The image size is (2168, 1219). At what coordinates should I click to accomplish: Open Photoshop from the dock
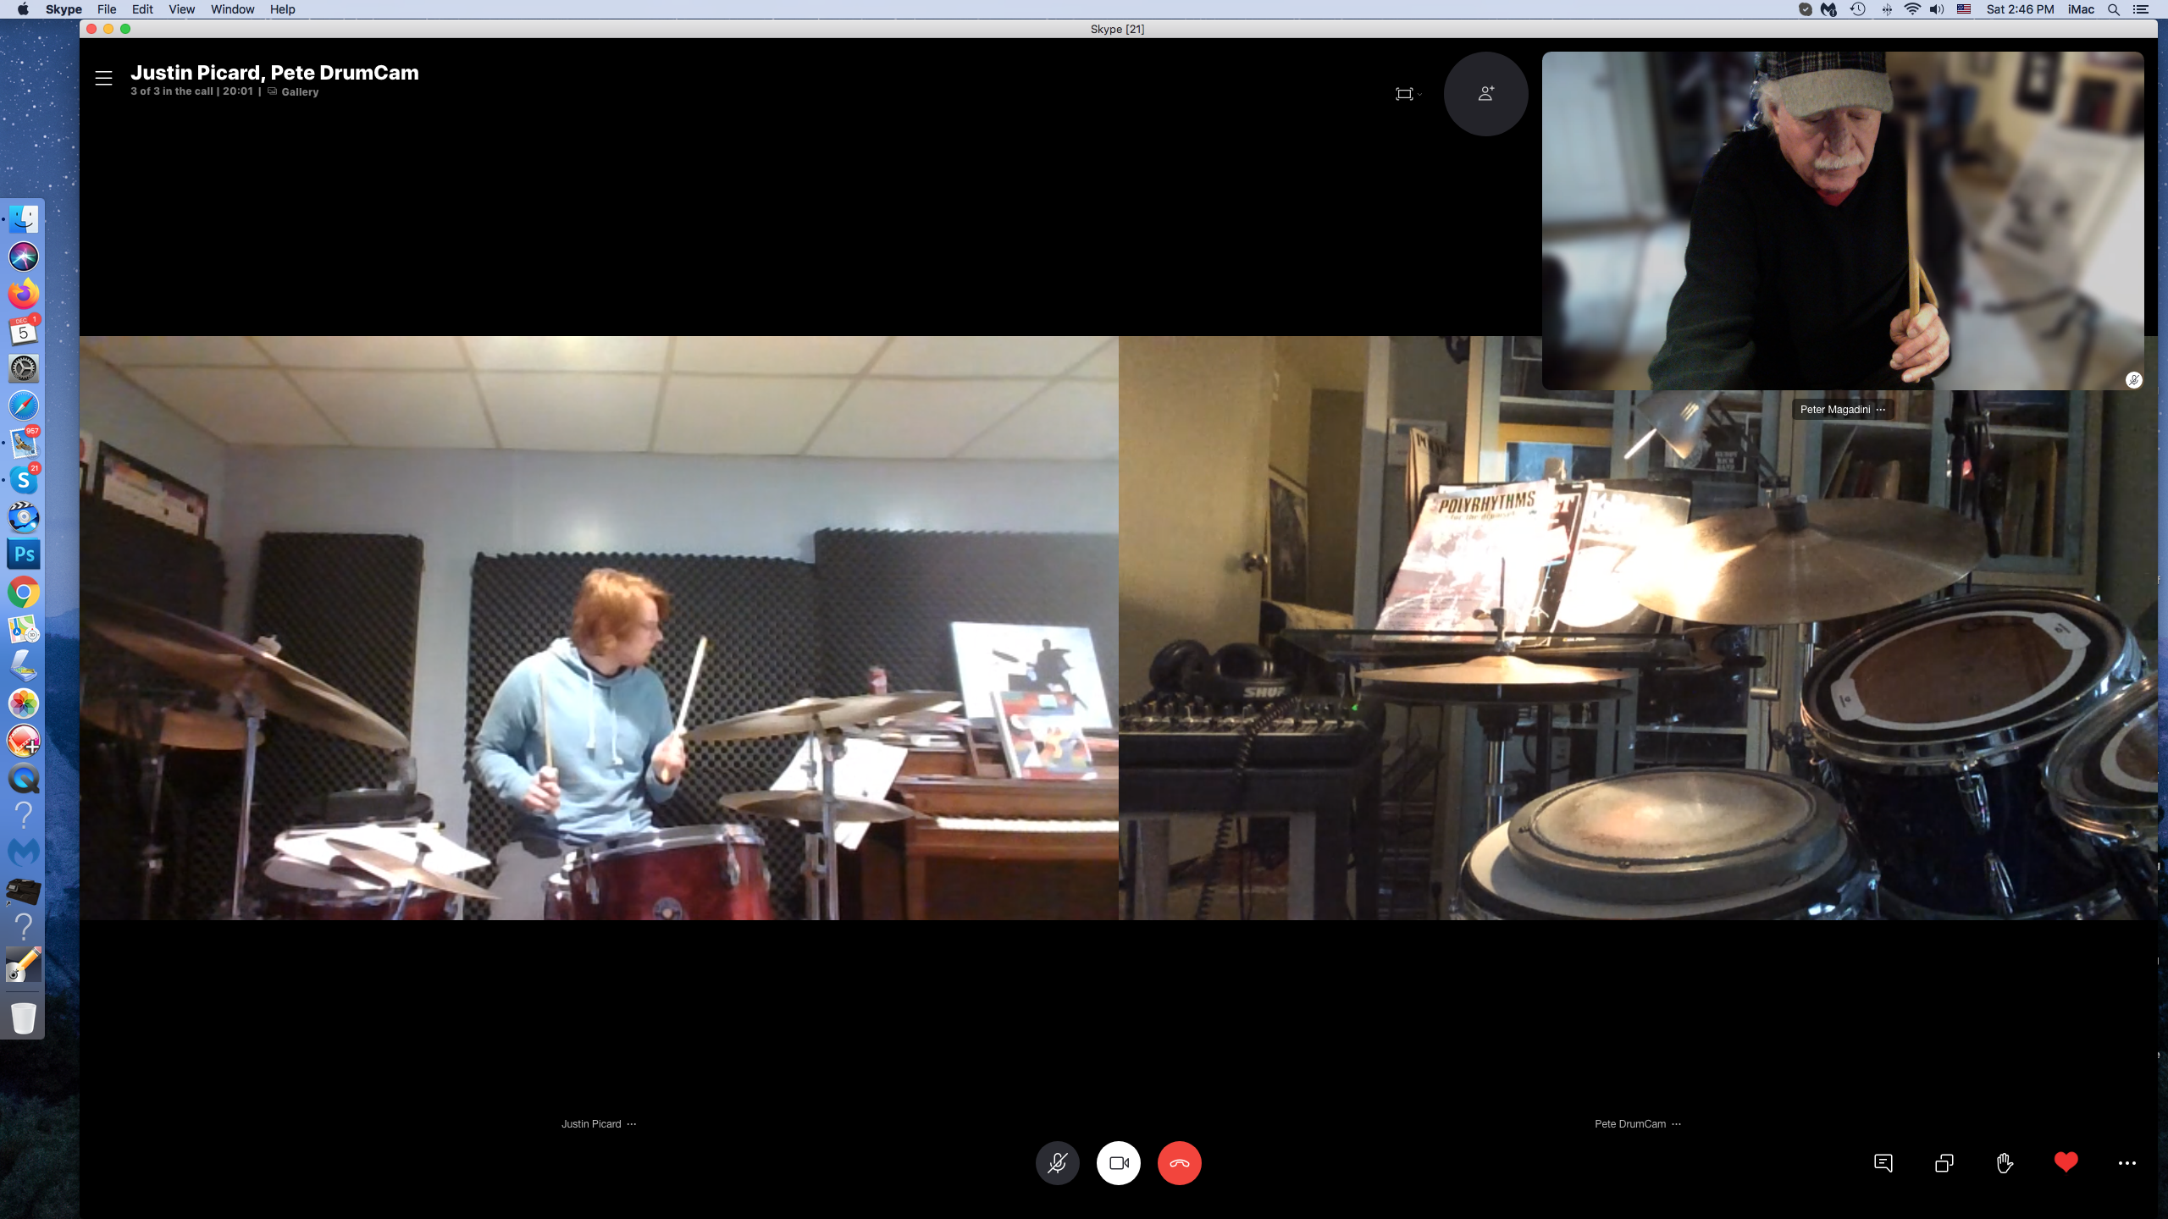pyautogui.click(x=24, y=554)
